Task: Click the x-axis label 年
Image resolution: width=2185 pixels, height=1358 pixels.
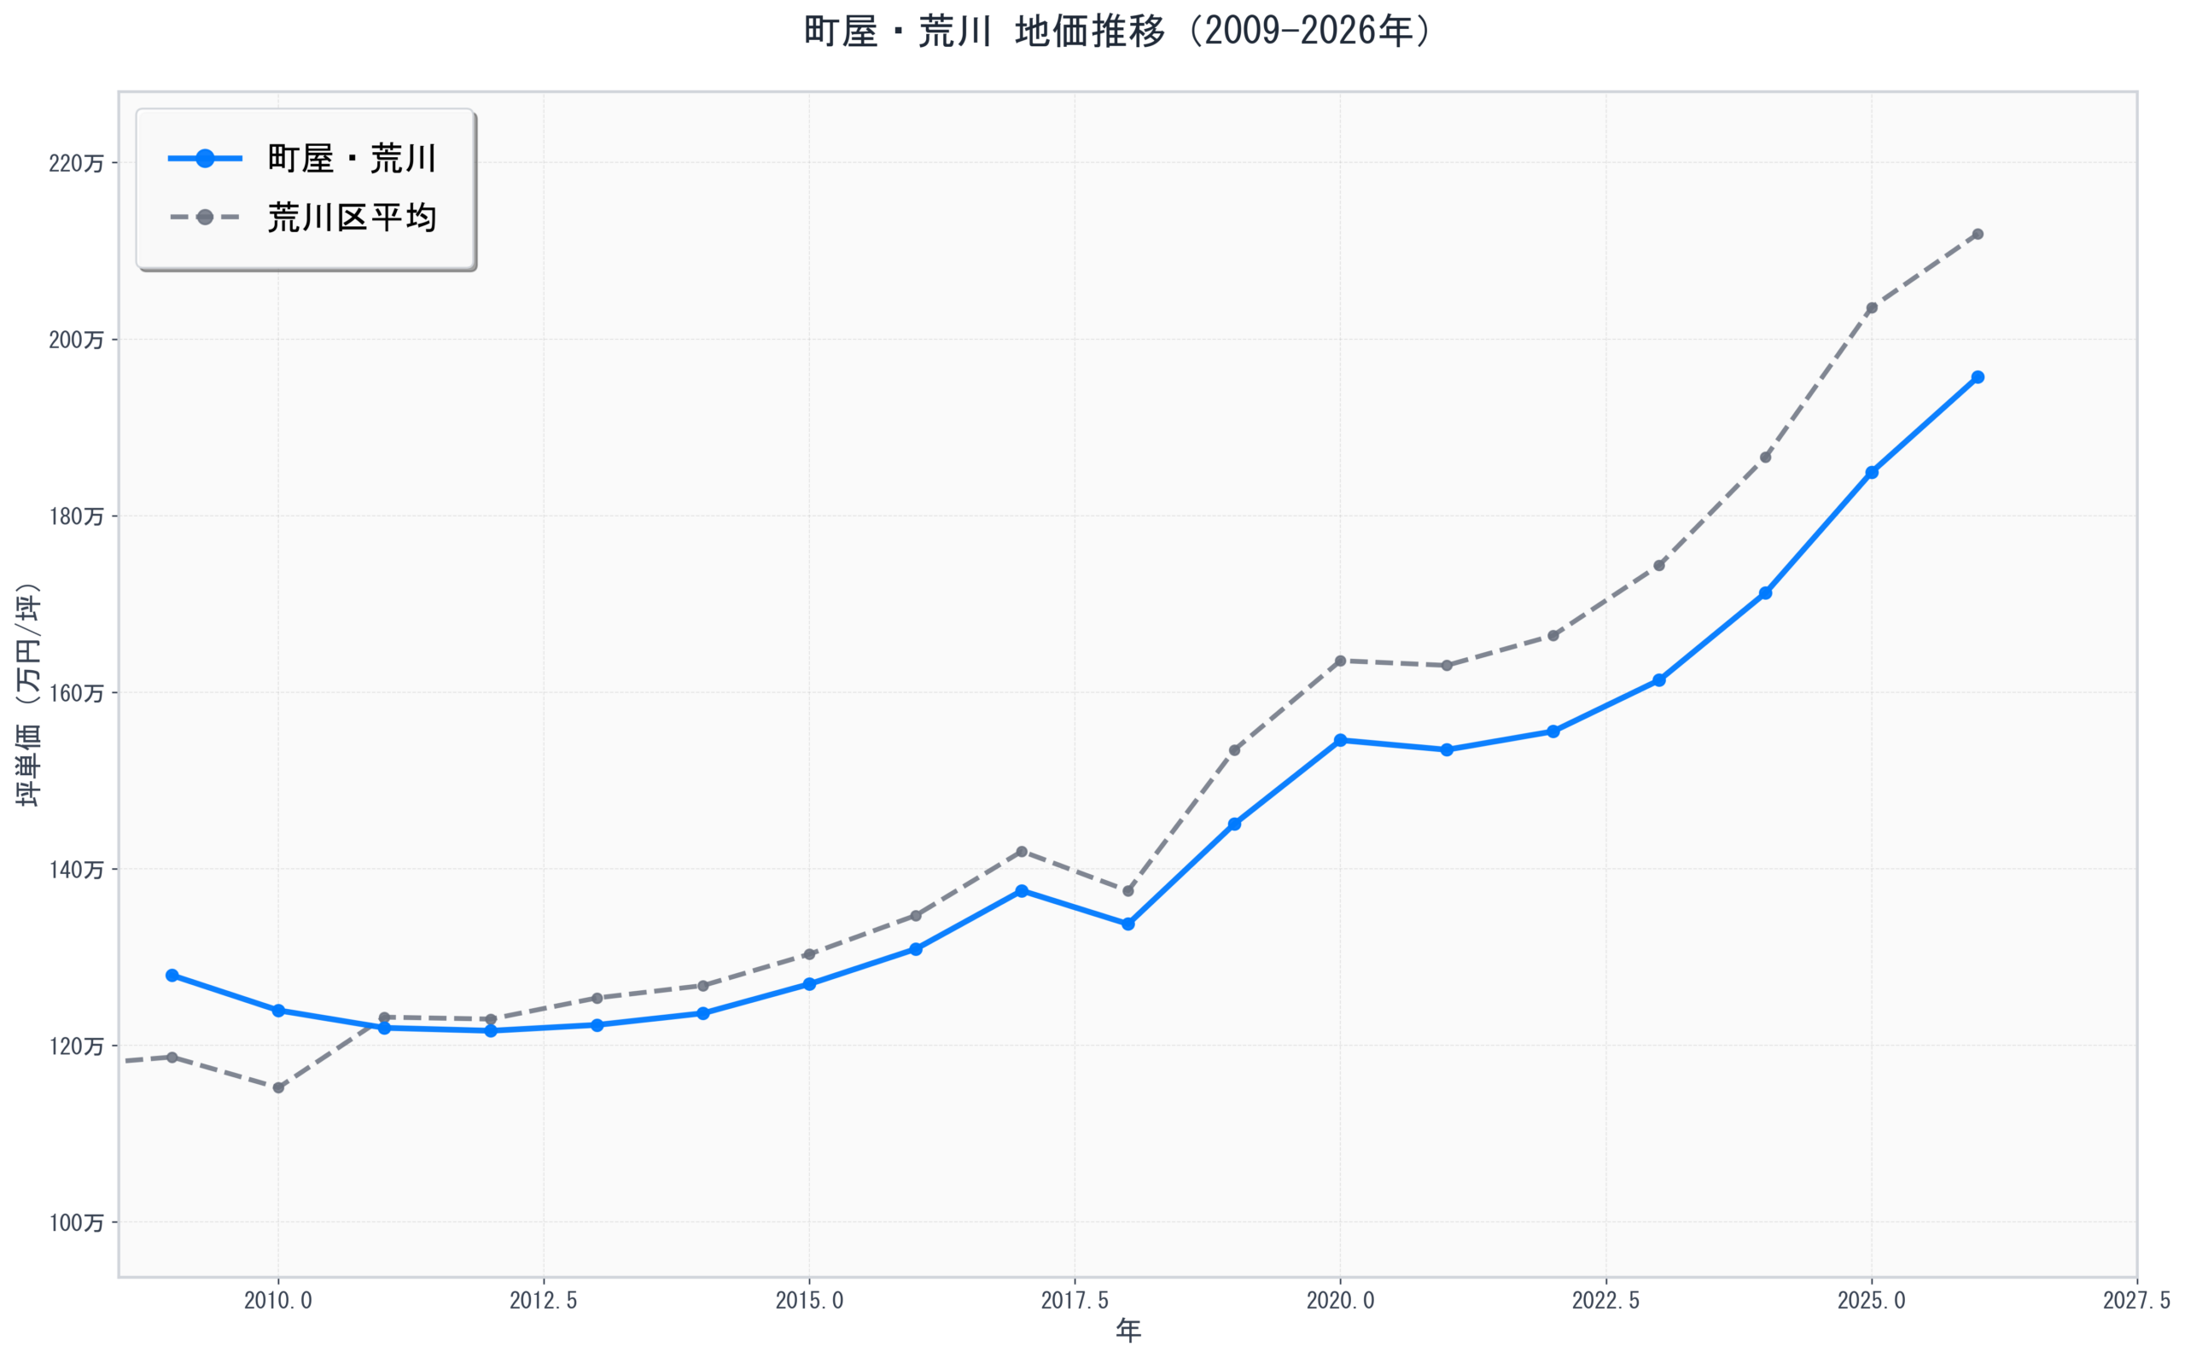Action: pyautogui.click(x=1128, y=1331)
